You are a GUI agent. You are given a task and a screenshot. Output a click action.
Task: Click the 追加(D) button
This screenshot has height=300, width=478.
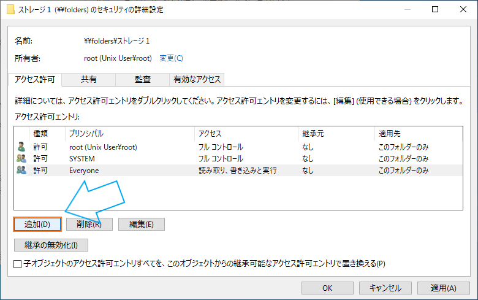(x=37, y=225)
